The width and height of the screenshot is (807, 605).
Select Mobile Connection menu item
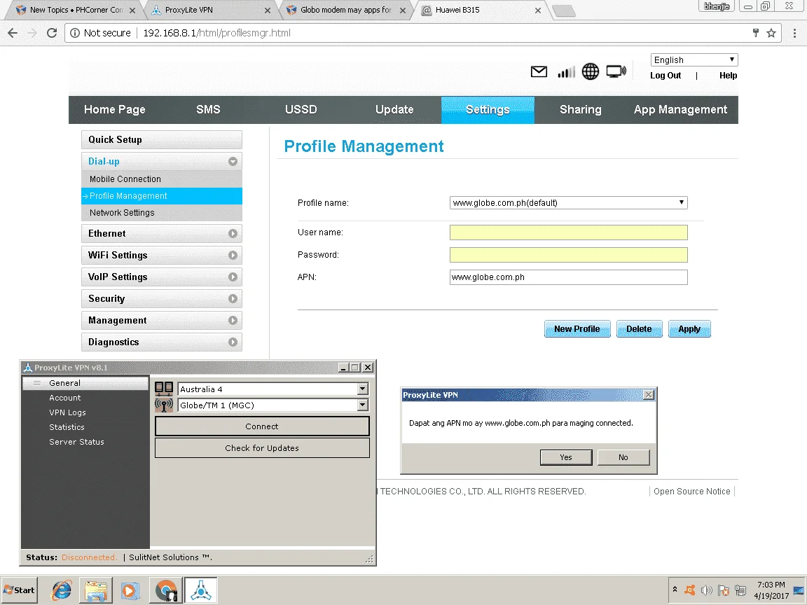pos(162,179)
